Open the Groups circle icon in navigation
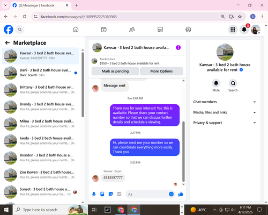The height and width of the screenshot is (215, 268). click(x=188, y=30)
